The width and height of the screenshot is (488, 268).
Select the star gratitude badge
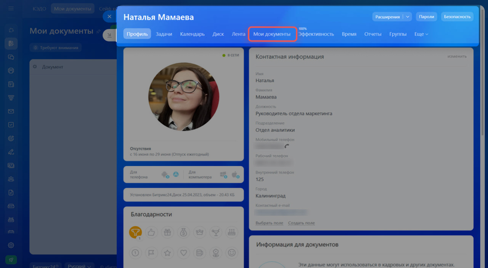click(167, 252)
